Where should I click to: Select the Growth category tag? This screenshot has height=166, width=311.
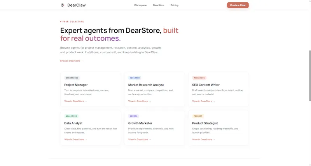point(133,116)
